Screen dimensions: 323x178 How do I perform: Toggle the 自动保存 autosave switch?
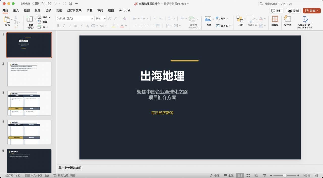pos(36,4)
